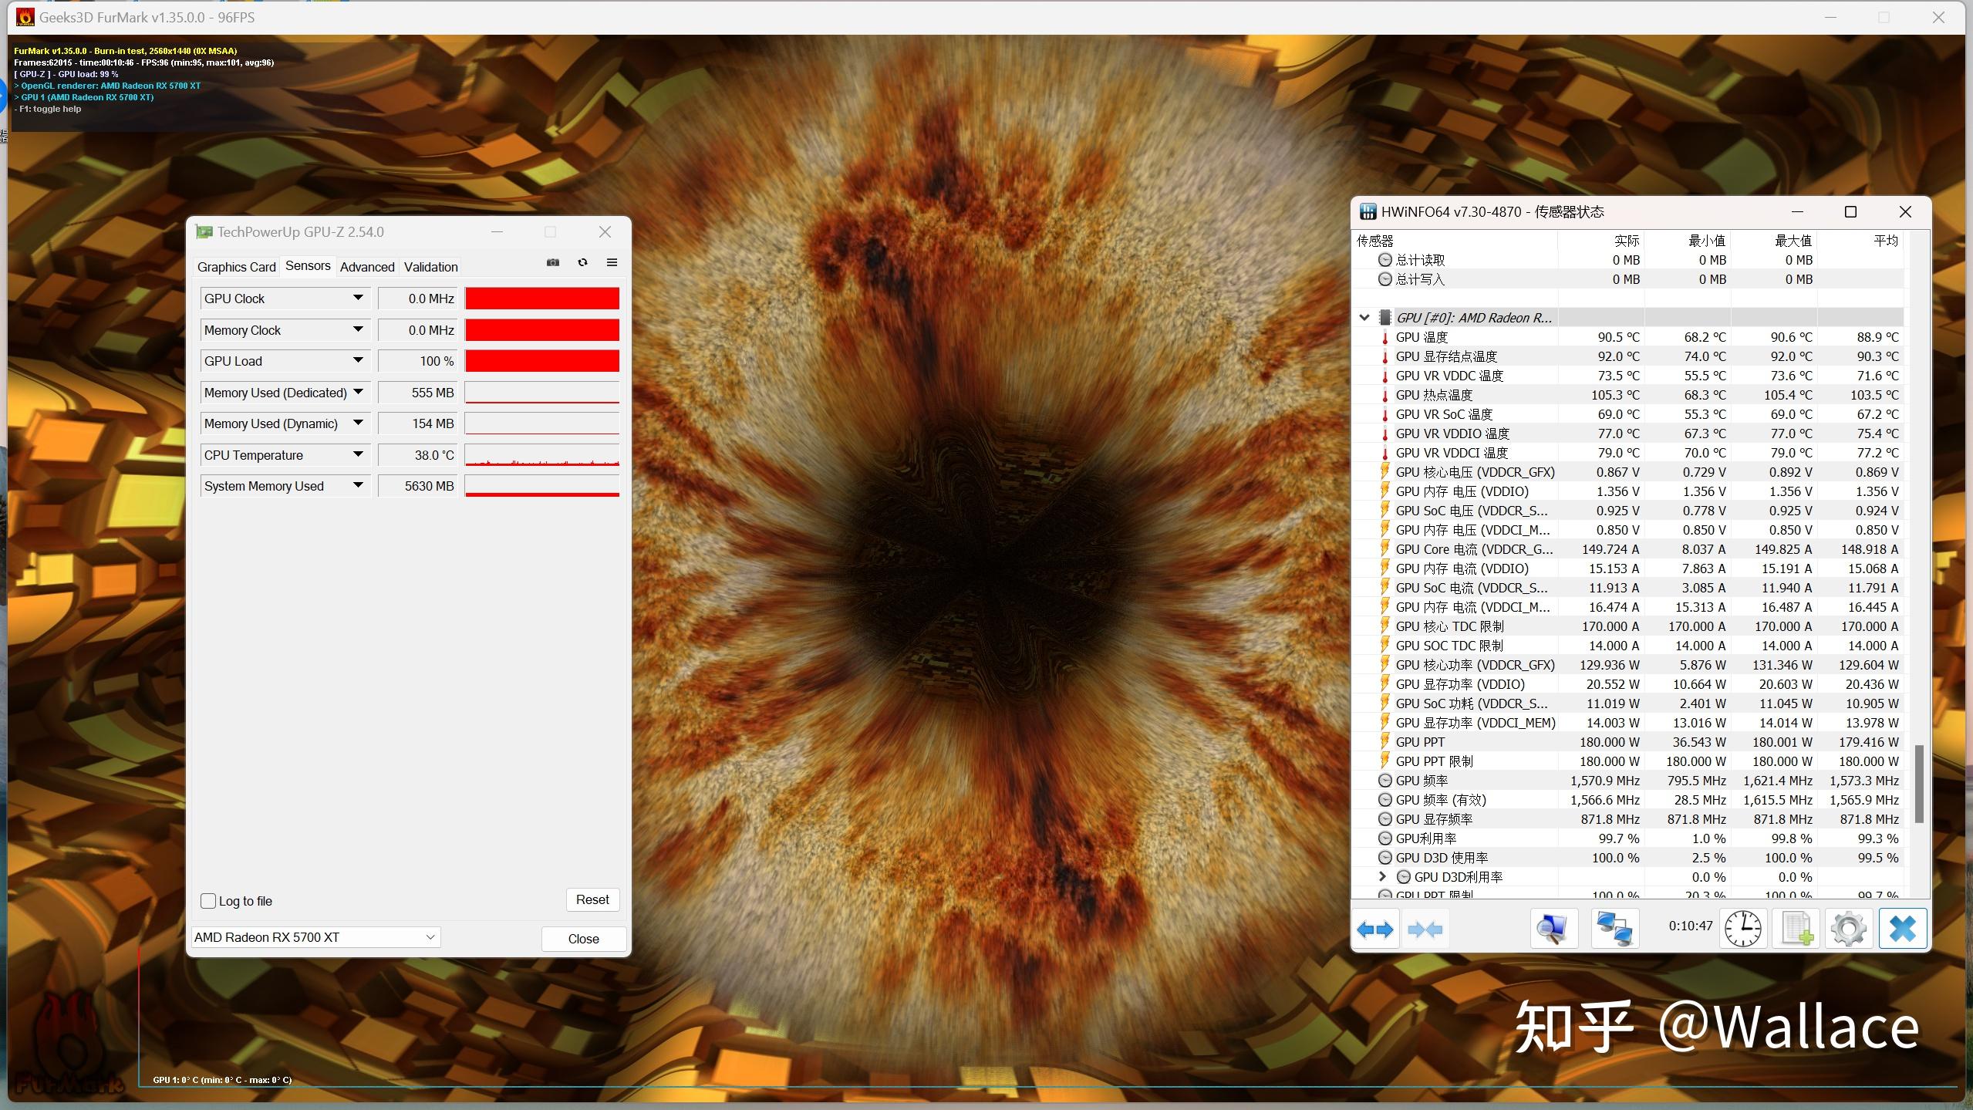
Task: Click the GPU-Z Close button
Action: 582,936
